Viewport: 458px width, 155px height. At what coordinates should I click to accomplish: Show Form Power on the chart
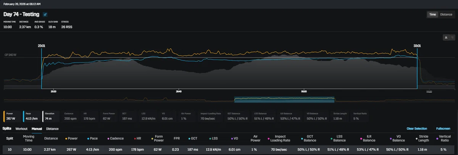[110, 116]
